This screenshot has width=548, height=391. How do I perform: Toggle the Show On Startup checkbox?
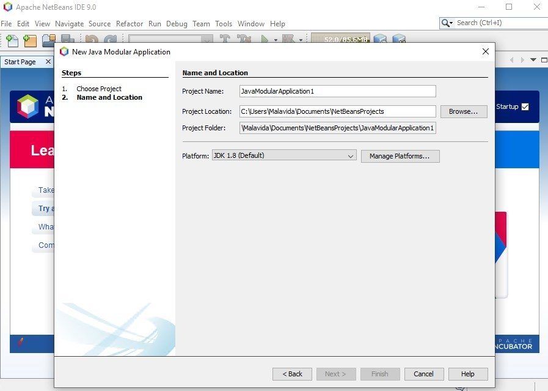pos(525,106)
